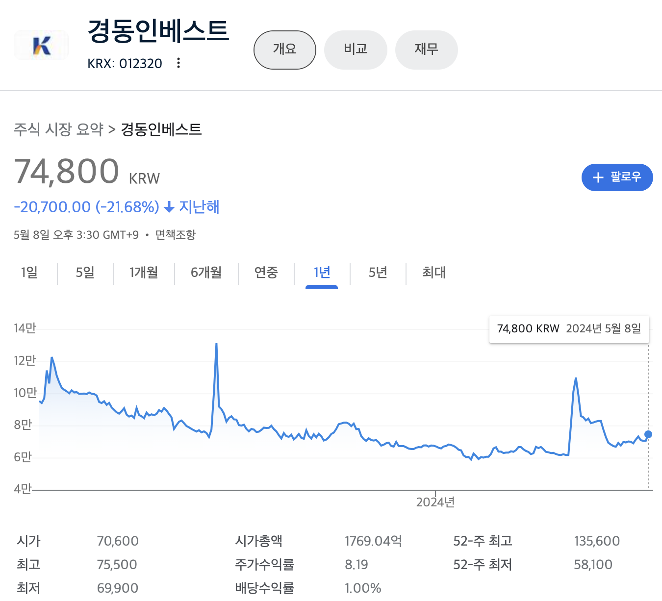Select the 1일 chart range
The height and width of the screenshot is (601, 662).
(29, 273)
